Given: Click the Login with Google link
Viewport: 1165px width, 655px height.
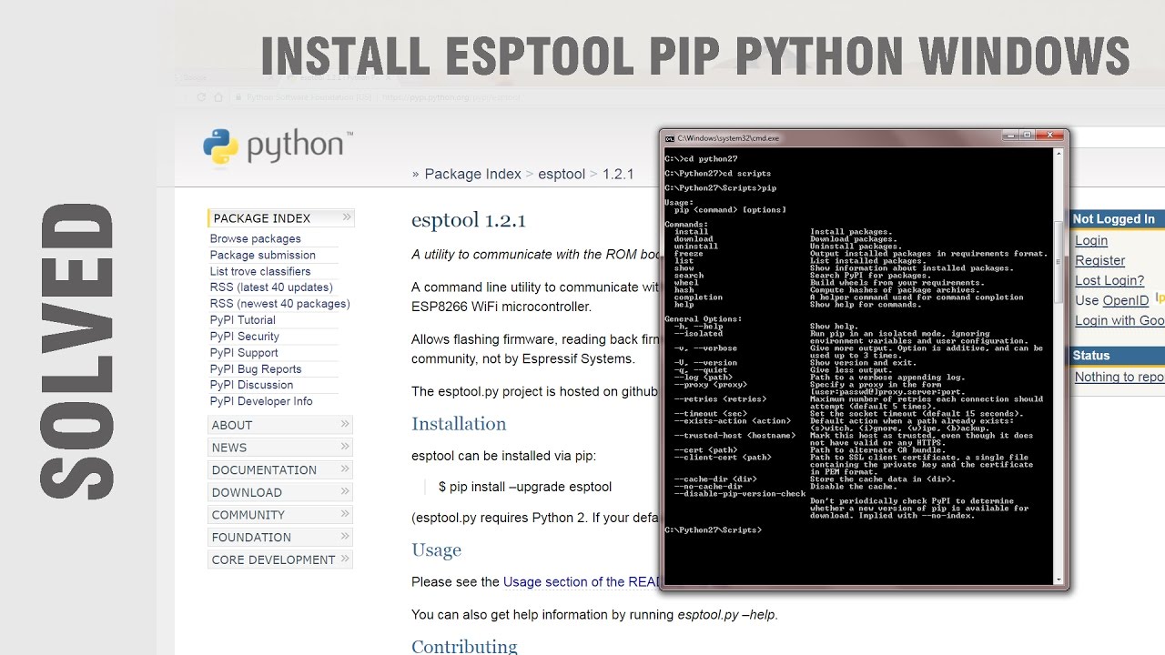Looking at the screenshot, I should click(x=1119, y=321).
